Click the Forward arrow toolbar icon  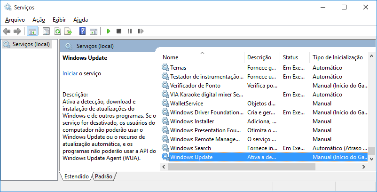pyautogui.click(x=17, y=31)
